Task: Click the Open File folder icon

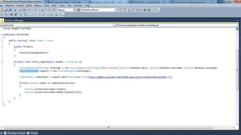Action: point(2,10)
